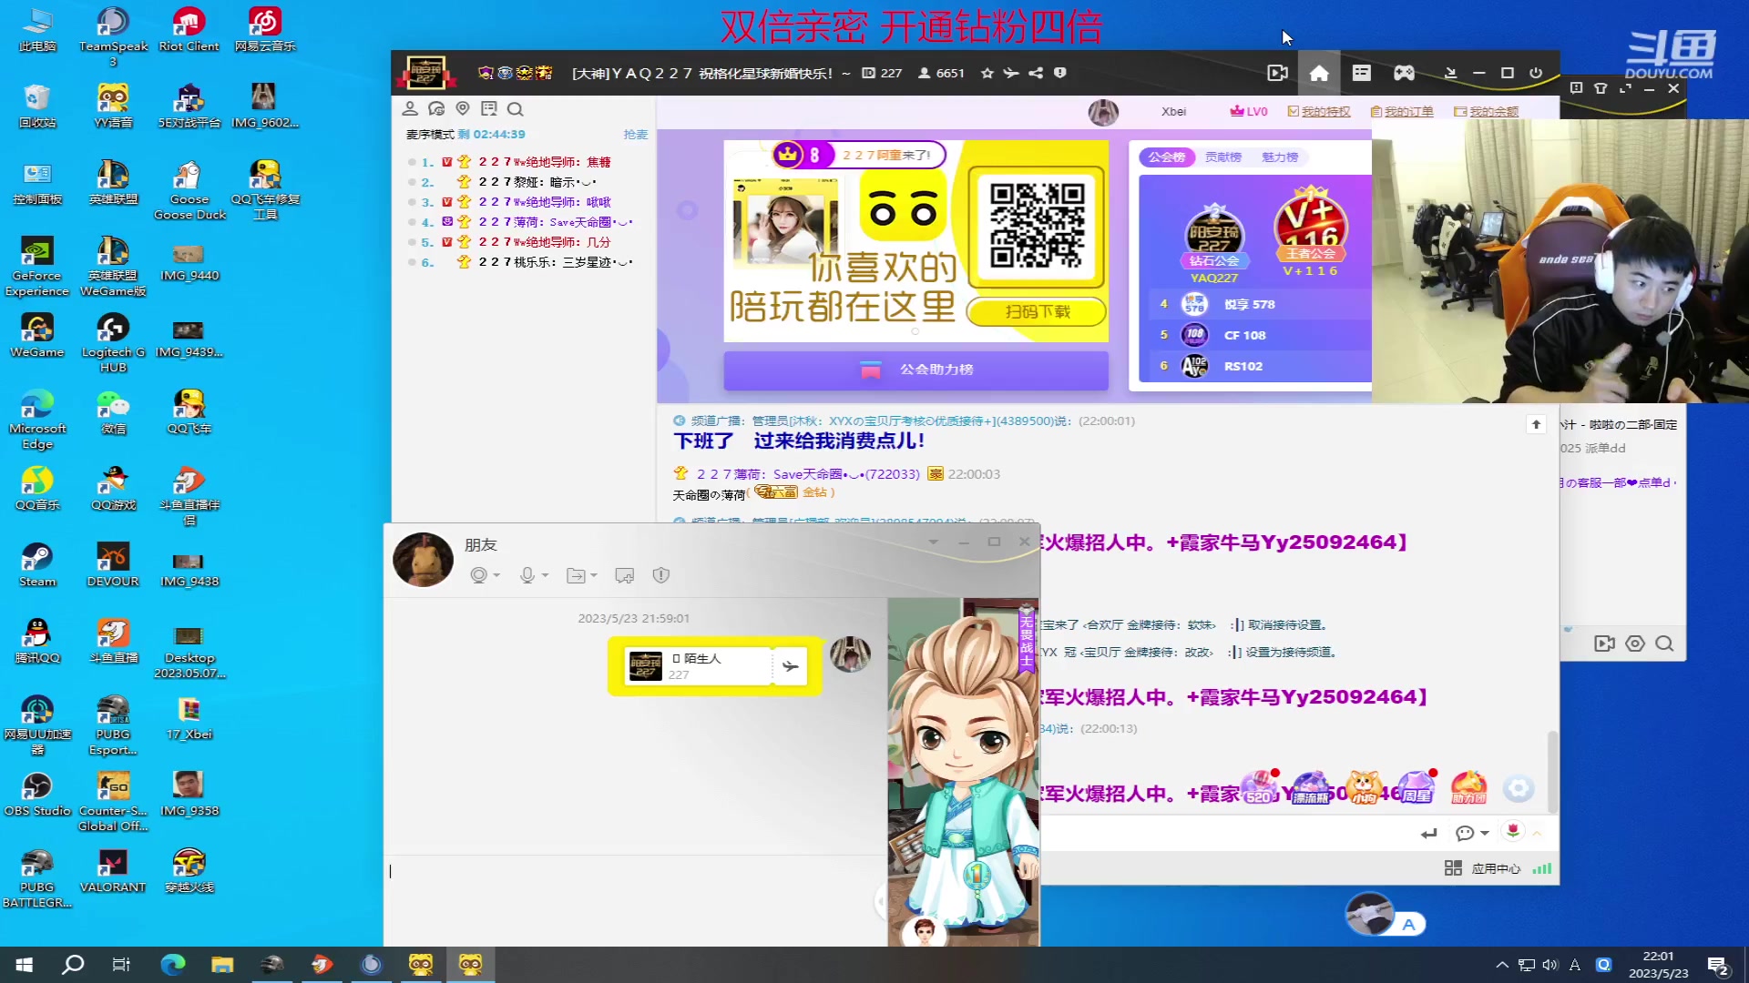Click the location pin icon in room panel

pyautogui.click(x=463, y=108)
